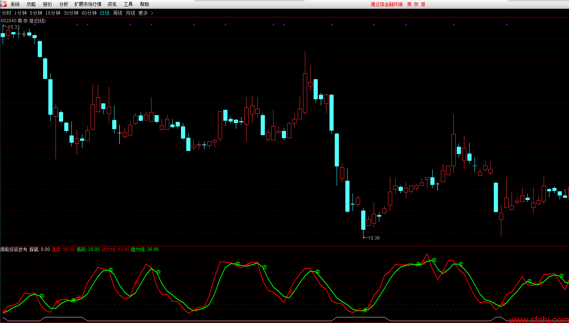Open the 帮助 menu

145,4
